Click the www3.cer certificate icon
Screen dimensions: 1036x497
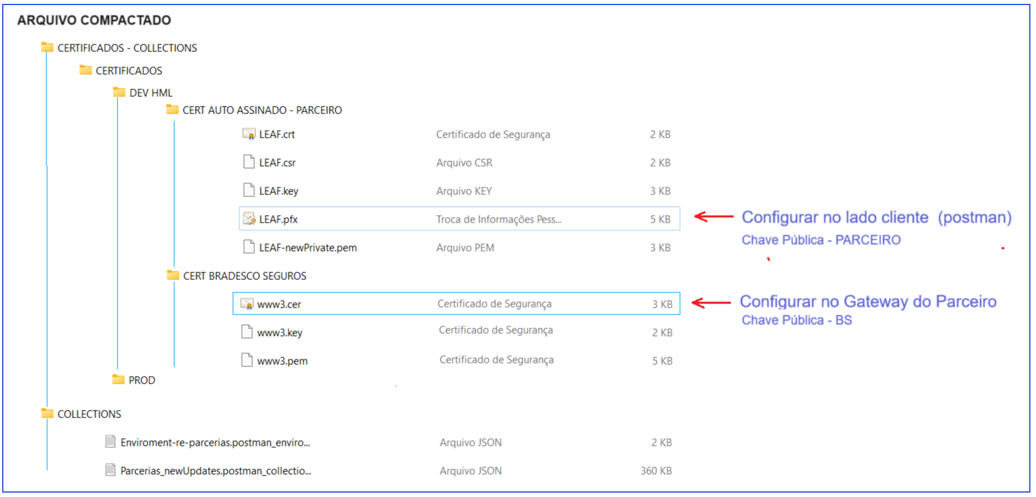[246, 304]
